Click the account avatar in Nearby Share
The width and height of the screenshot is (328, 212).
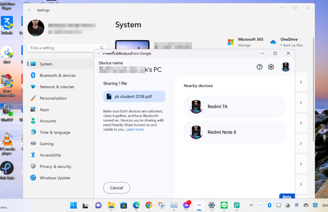tap(285, 67)
